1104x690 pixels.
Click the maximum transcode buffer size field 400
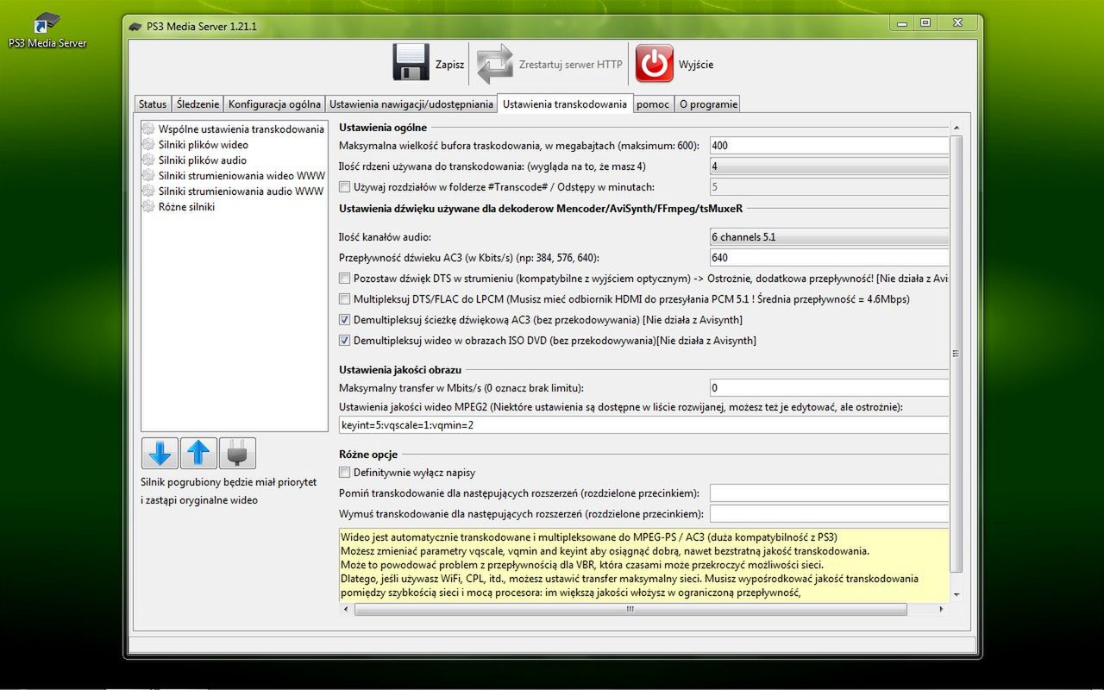[x=829, y=146]
